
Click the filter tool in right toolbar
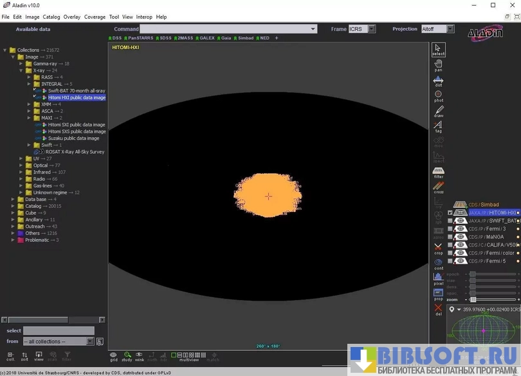pyautogui.click(x=438, y=173)
